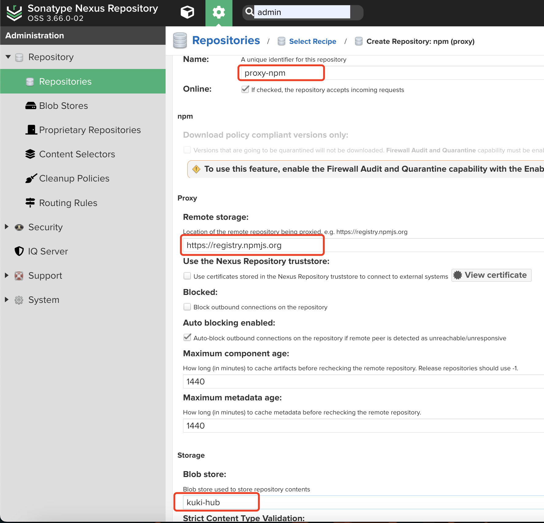Click the search magnifier icon
The image size is (544, 523).
pos(250,12)
